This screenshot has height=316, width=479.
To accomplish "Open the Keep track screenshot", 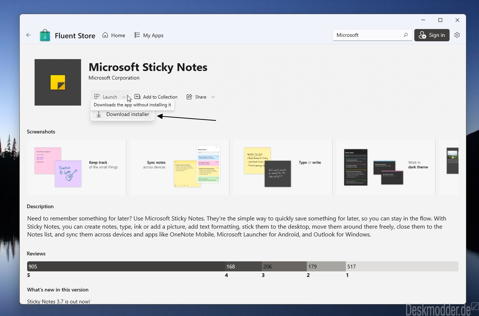I will [77, 167].
